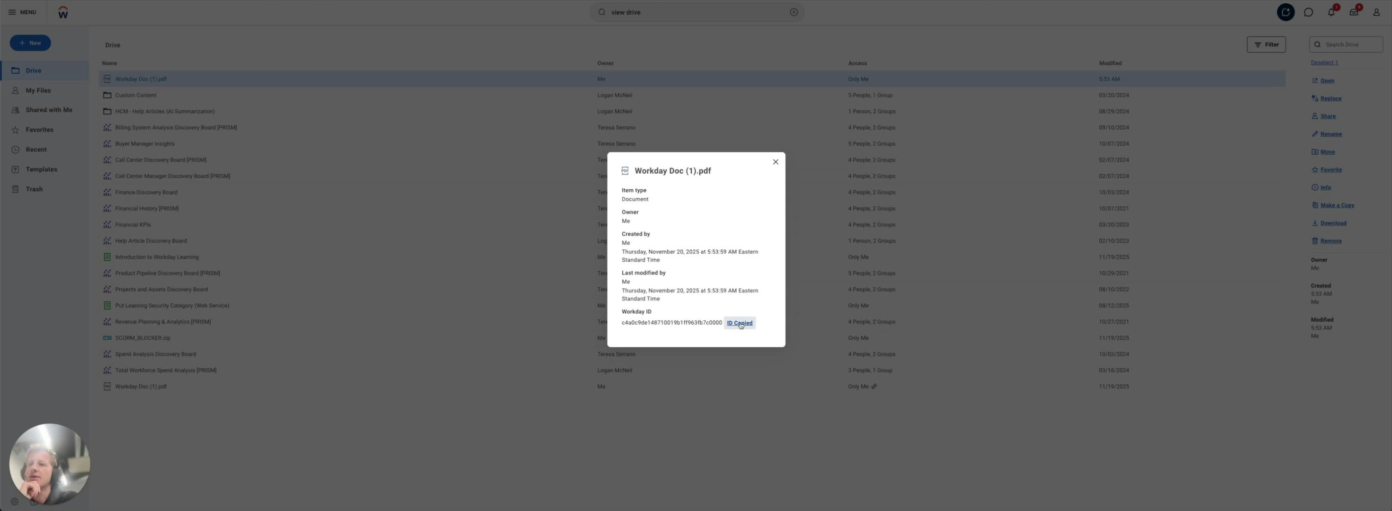
Task: Open the Filter options
Action: pyautogui.click(x=1267, y=44)
